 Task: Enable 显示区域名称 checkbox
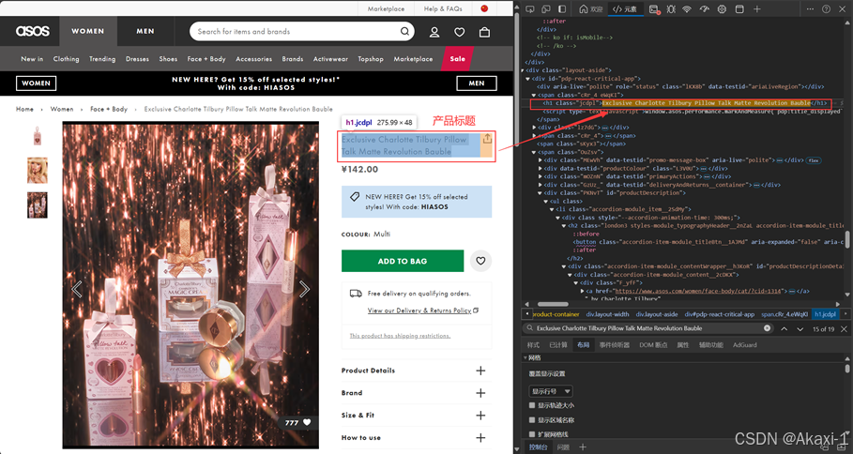[532, 419]
